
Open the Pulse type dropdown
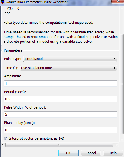tap(70, 59)
